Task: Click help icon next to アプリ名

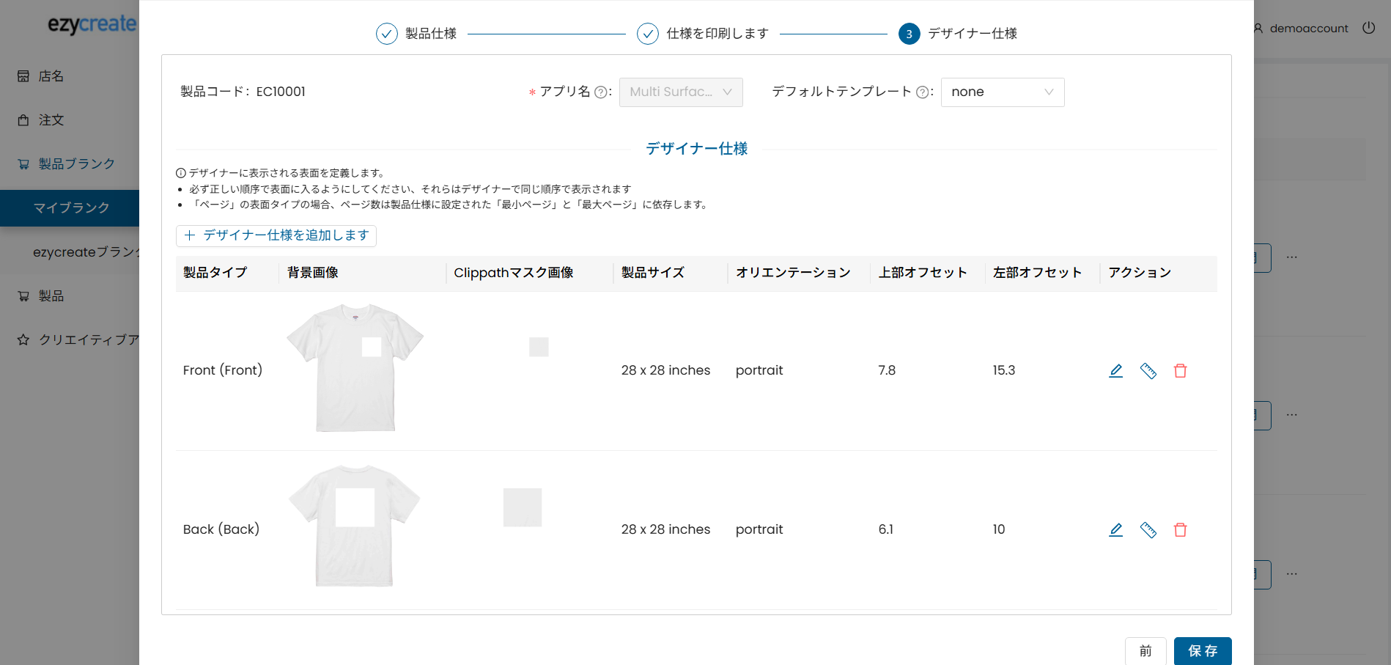Action: tap(600, 92)
